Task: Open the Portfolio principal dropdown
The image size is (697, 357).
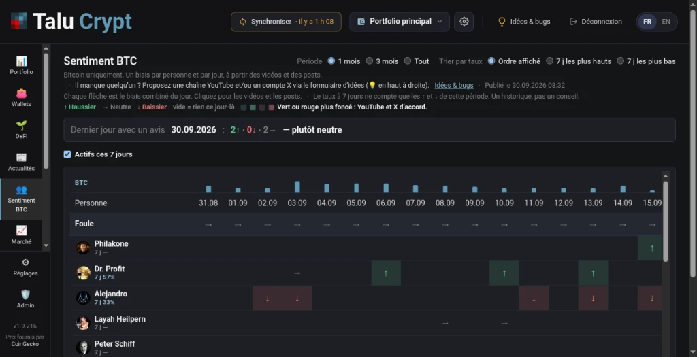Action: (x=400, y=21)
